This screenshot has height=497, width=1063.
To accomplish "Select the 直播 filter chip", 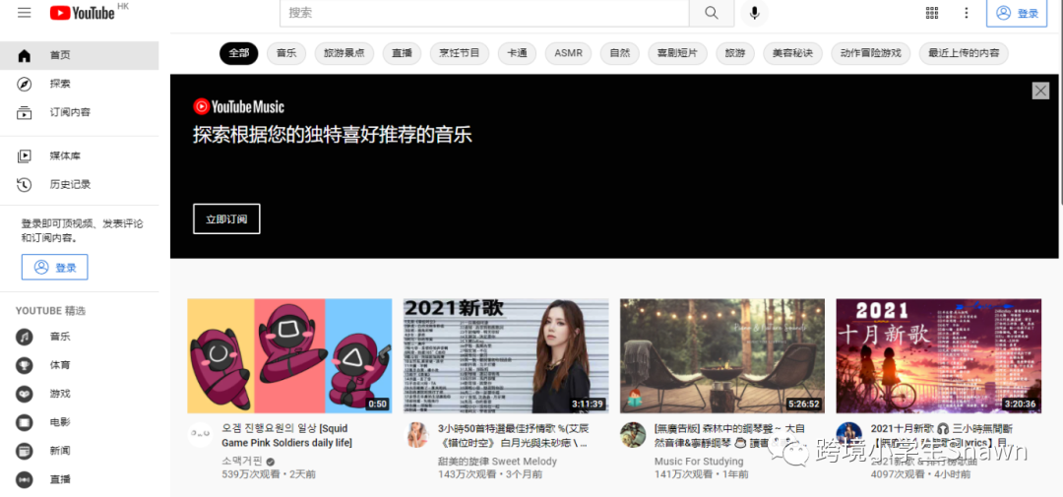I will [x=402, y=53].
